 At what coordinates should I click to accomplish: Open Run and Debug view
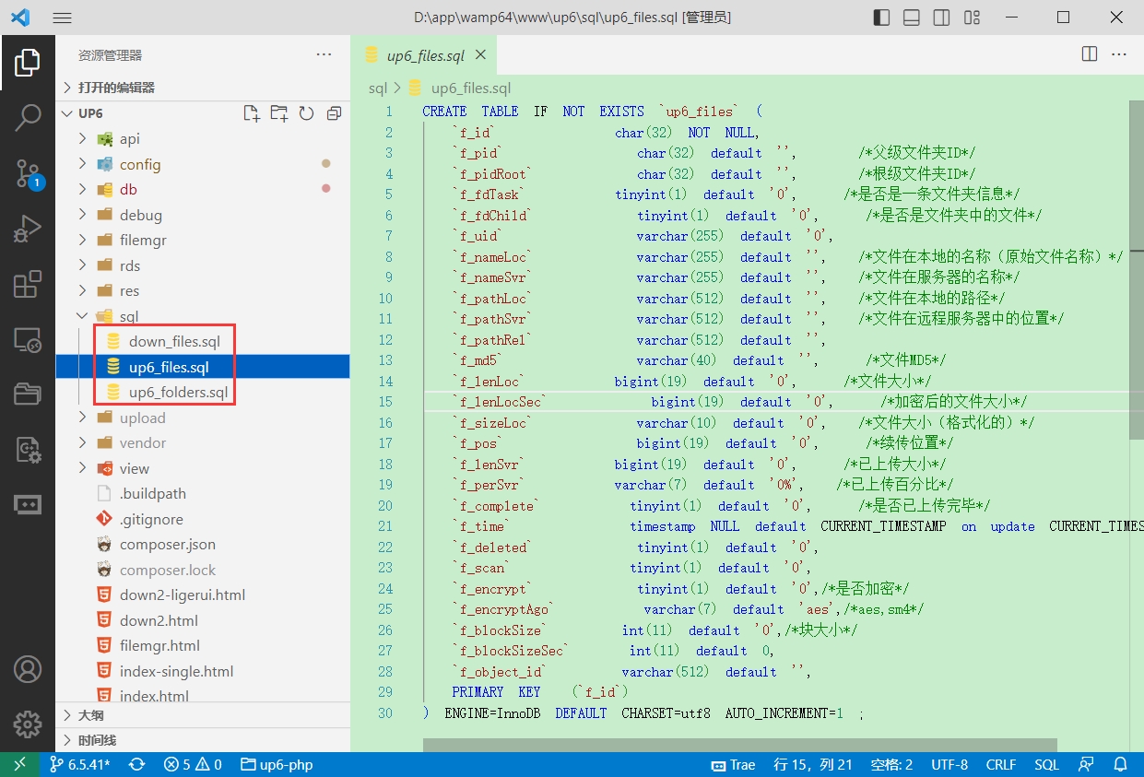coord(28,229)
